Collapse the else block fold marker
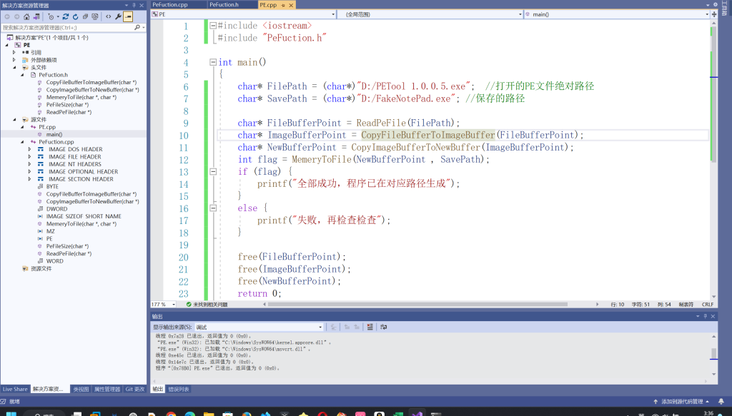This screenshot has width=732, height=416. (212, 208)
